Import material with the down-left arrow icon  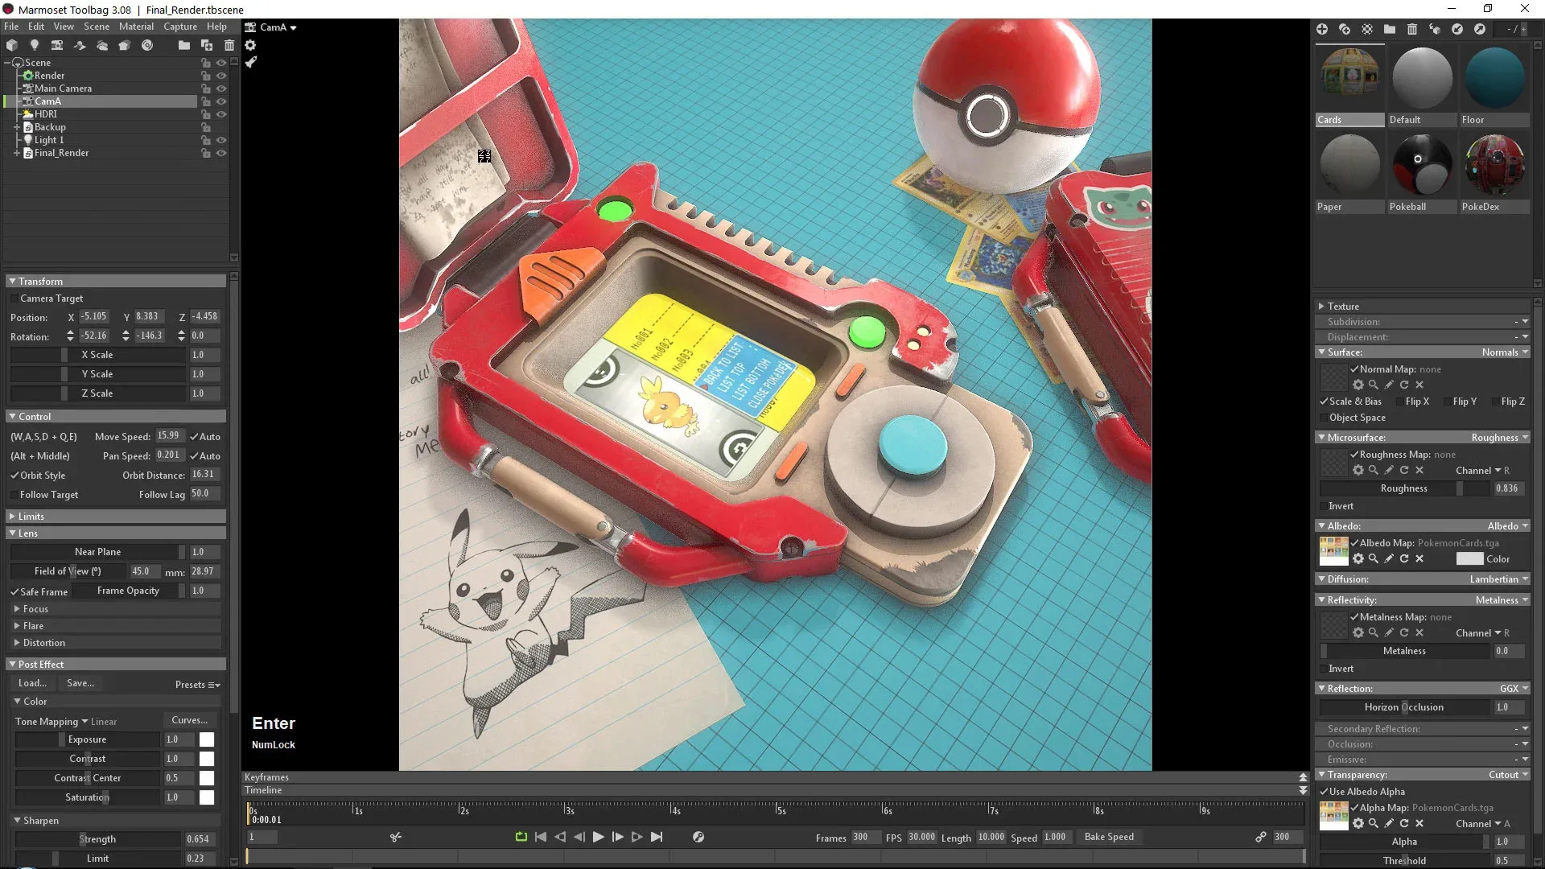click(x=1457, y=29)
